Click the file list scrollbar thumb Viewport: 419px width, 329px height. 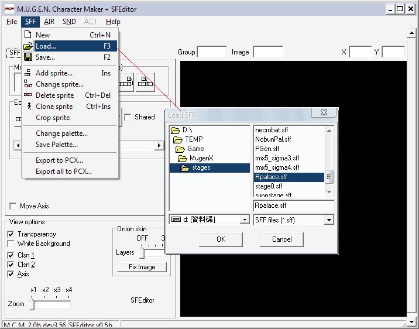[329, 177]
